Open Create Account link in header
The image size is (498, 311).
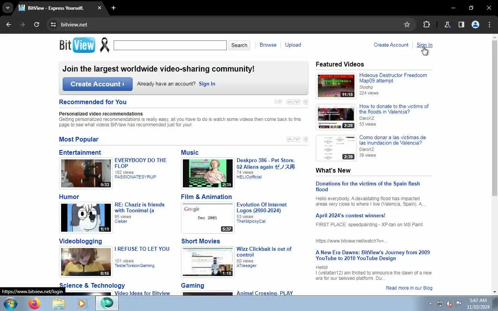click(391, 45)
